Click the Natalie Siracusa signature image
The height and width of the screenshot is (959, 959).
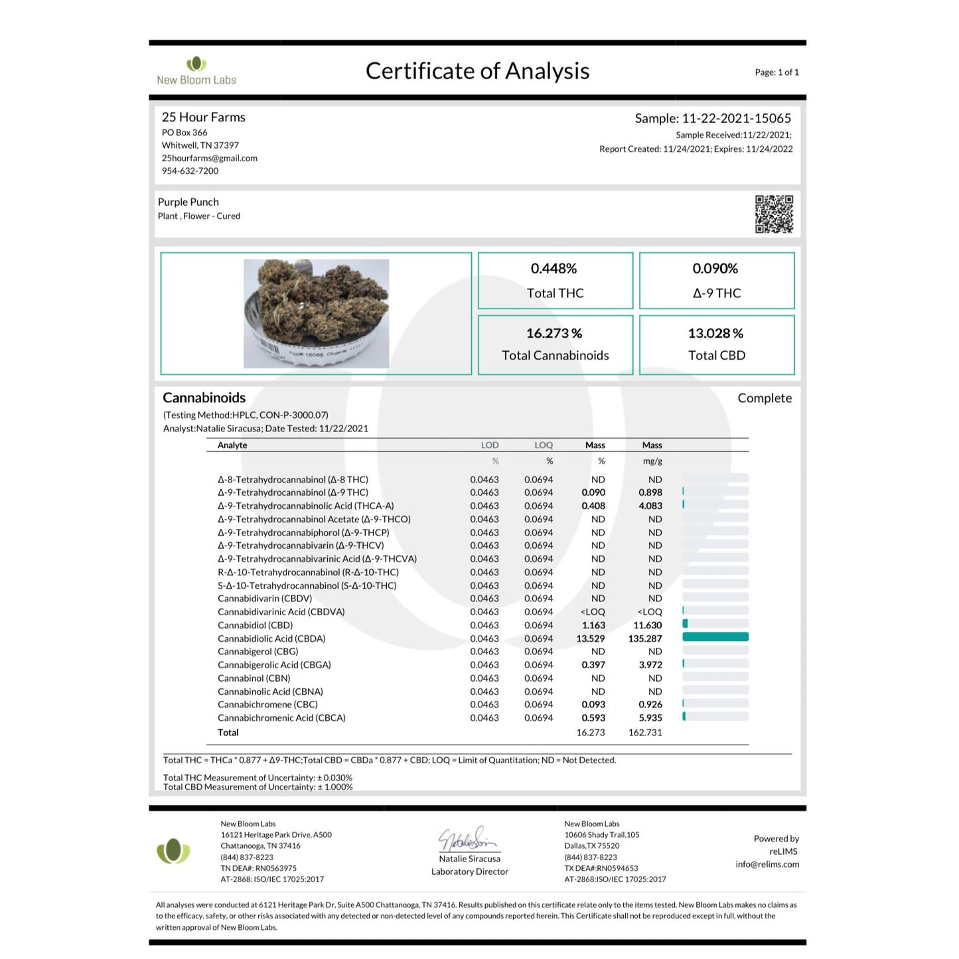pos(467,839)
